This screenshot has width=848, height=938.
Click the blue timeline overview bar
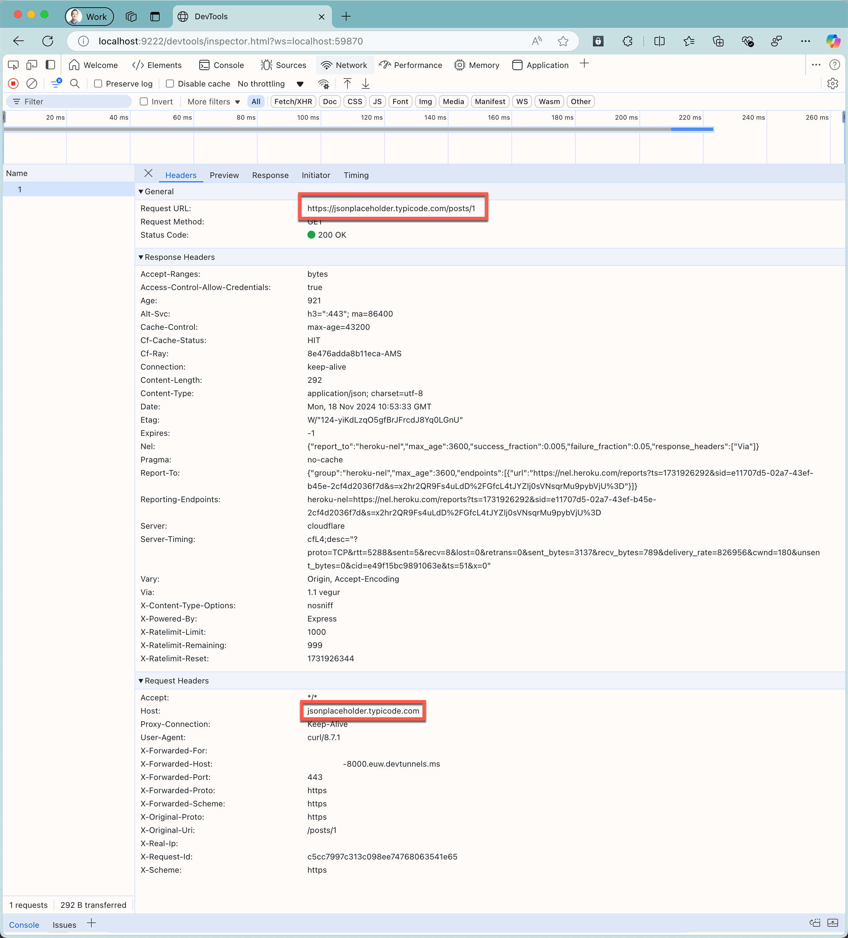[692, 129]
